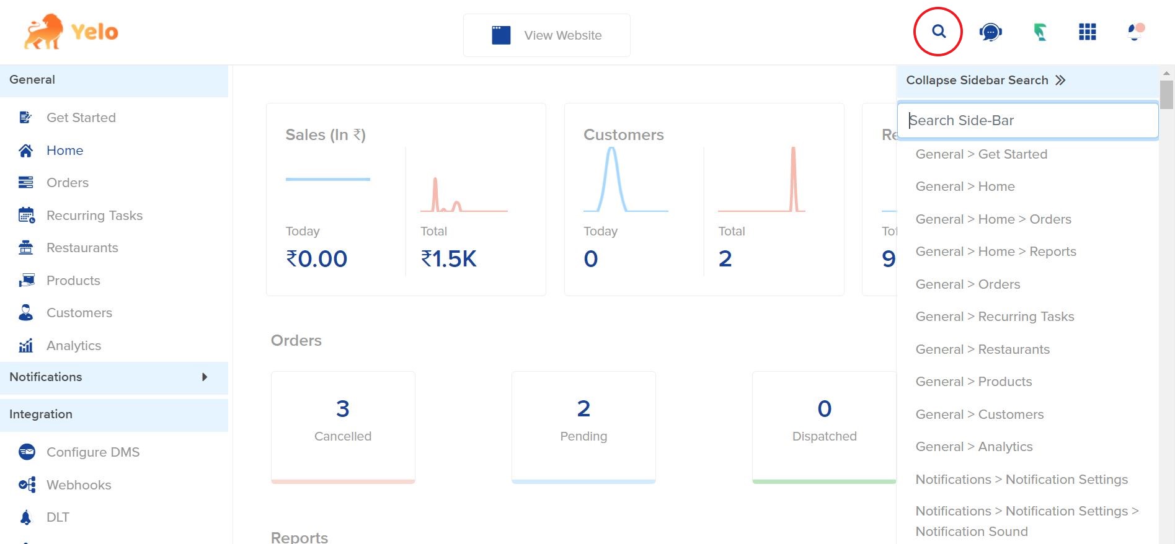This screenshot has height=544, width=1175.
Task: Open the user profile avatar icon
Action: [x=1135, y=32]
